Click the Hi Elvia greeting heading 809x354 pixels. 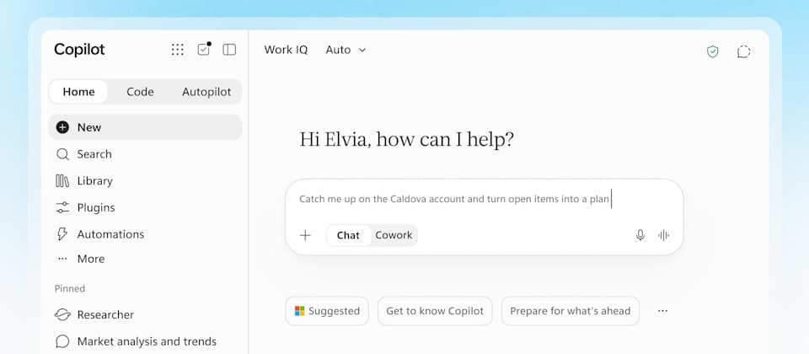[x=406, y=140]
